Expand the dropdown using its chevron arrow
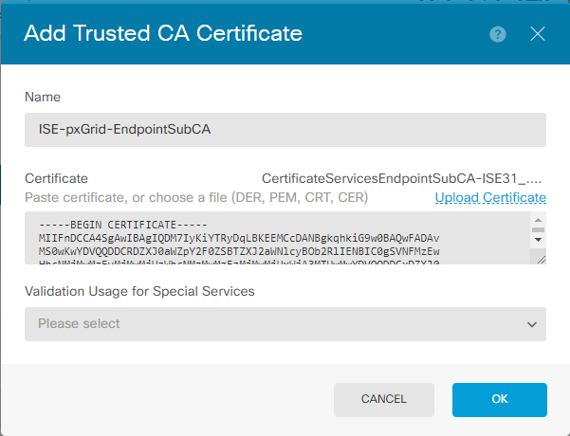The height and width of the screenshot is (436, 570). point(532,324)
